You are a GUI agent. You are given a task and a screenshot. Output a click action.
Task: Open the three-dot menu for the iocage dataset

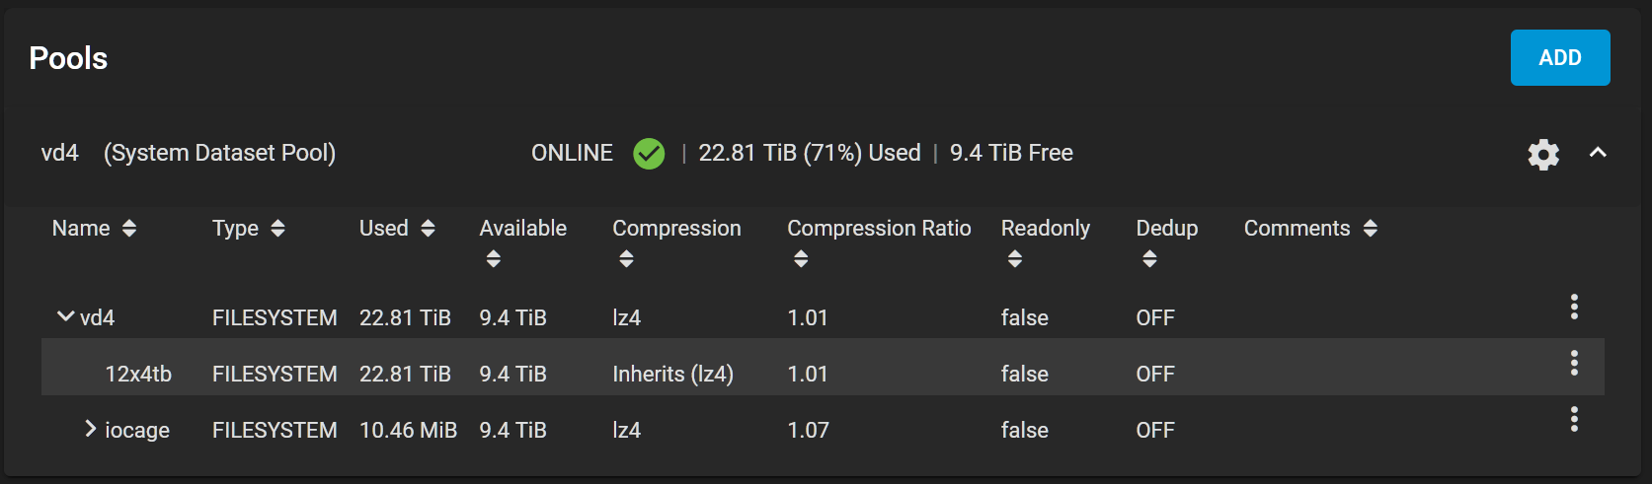pos(1574,419)
